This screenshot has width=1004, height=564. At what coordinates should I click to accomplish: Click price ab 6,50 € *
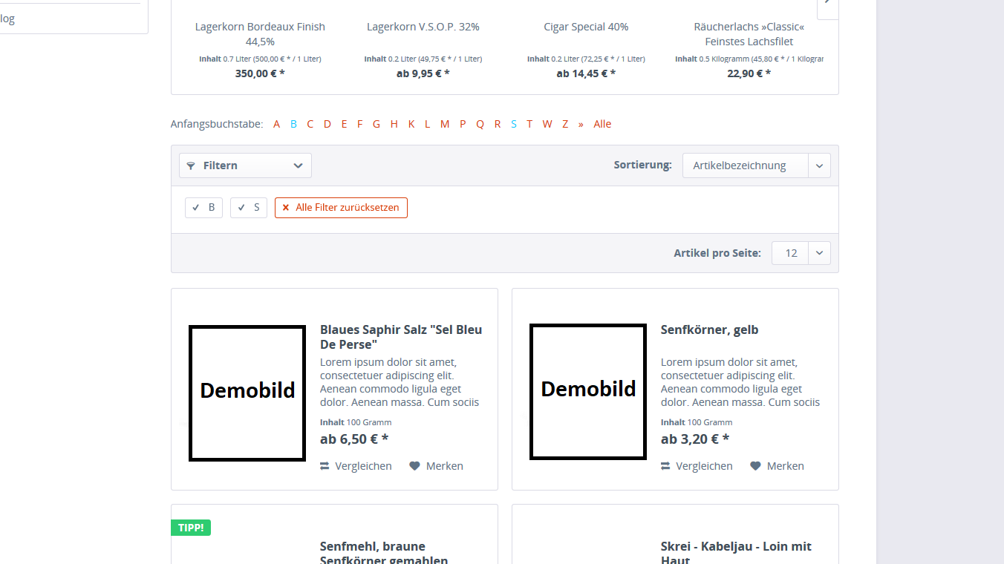point(354,439)
